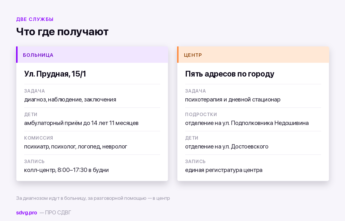Click 'амбулаторный приём до 14 лет 11 месяцев'
Viewport: 345px width, 221px height.
81,123
